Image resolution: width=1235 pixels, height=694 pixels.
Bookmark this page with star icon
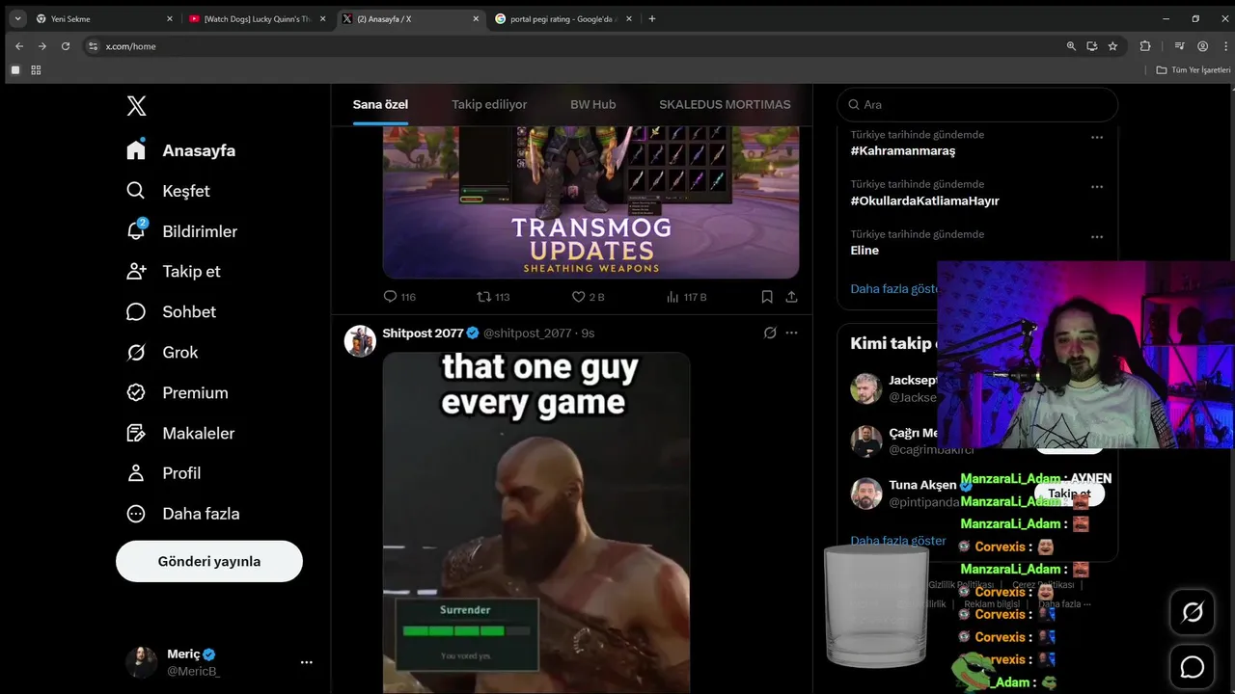click(x=1112, y=46)
